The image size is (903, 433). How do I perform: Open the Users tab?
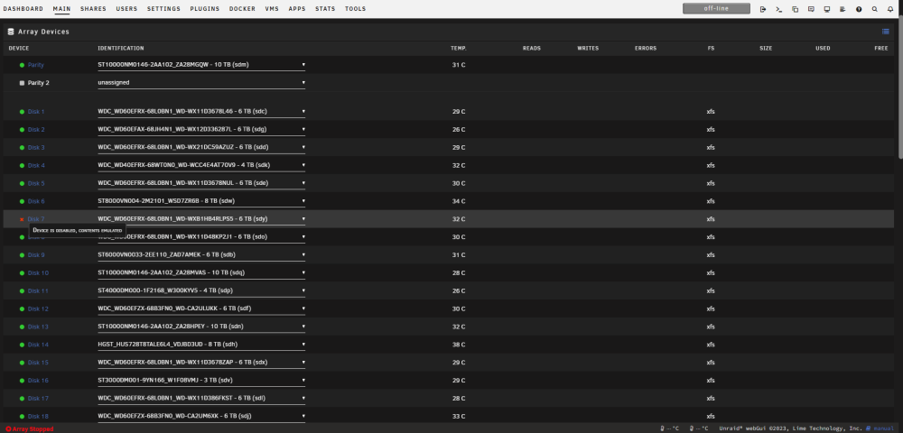(126, 9)
